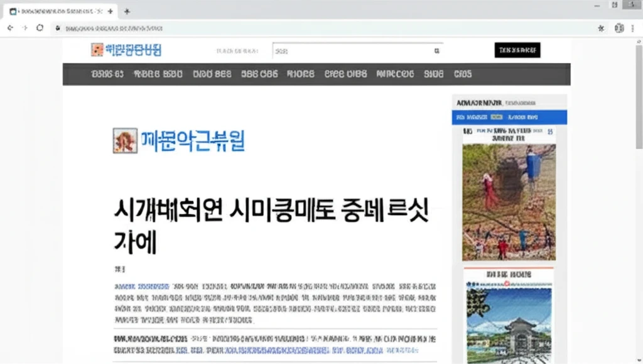Click the browser forward arrow
Image resolution: width=643 pixels, height=364 pixels.
click(24, 28)
